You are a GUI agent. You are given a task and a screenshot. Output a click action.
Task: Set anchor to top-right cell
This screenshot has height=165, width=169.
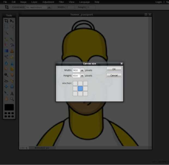86,83
